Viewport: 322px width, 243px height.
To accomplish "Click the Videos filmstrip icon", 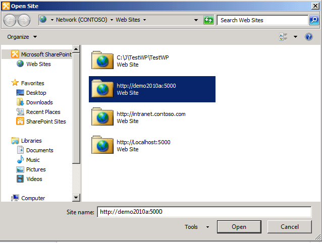I will 20,179.
